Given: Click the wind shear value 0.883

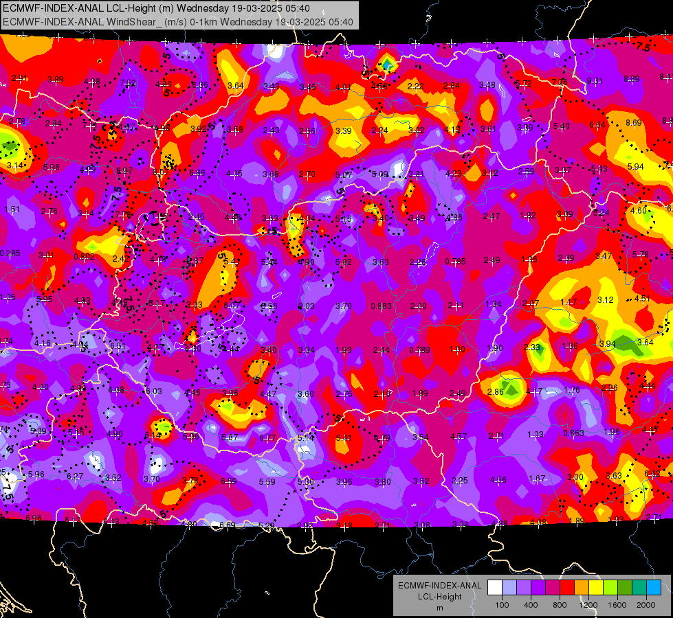Looking at the screenshot, I should coord(381,306).
